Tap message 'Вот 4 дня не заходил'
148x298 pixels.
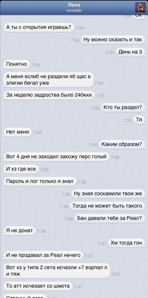[x=56, y=157]
